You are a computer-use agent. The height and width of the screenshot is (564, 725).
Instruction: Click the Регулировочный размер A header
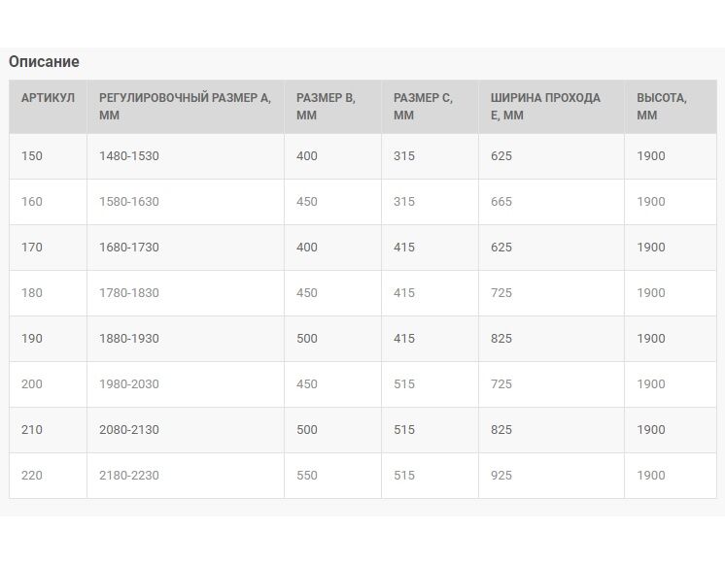(185, 106)
